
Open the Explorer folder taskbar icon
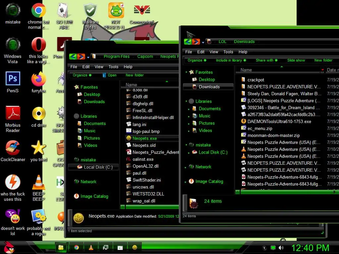point(61,247)
